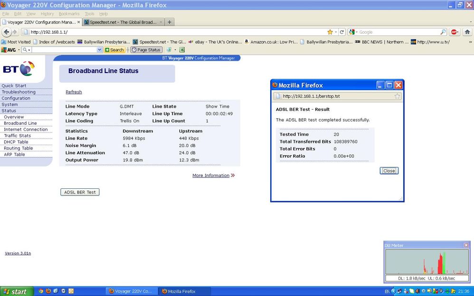Click the red double chevron beside More Information

coord(233,176)
